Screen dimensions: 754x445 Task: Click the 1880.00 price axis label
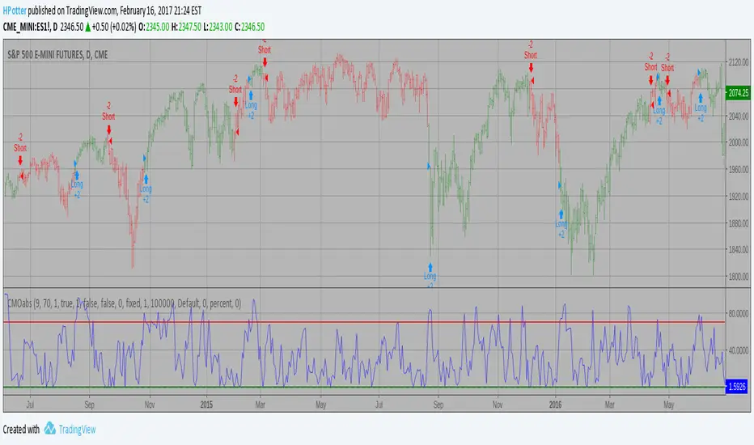point(738,223)
